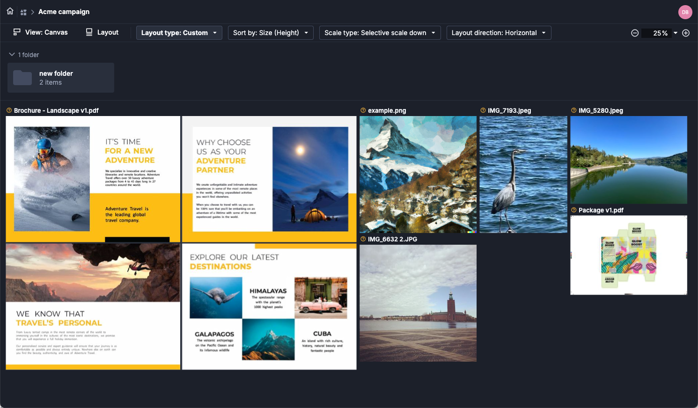Viewport: 698px width, 408px height.
Task: Click the zoom out minus icon
Action: (635, 33)
